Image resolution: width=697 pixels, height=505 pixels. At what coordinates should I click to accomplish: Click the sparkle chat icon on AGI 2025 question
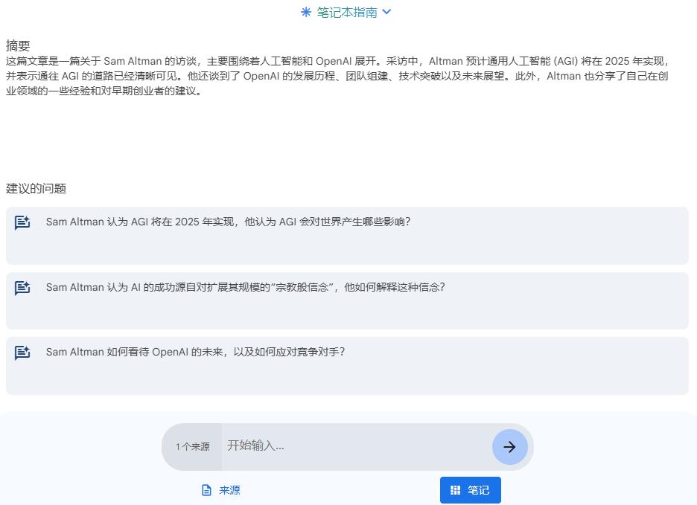click(x=22, y=222)
